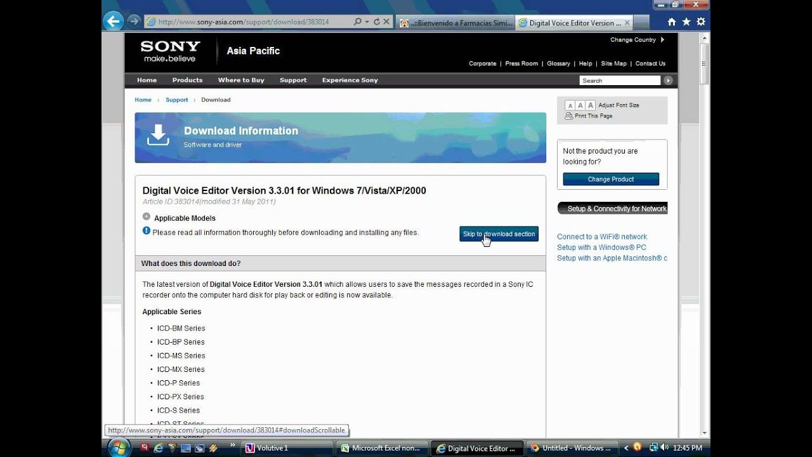Screen dimensions: 812x457
Task: Click the Skip to download section button
Action: point(499,234)
